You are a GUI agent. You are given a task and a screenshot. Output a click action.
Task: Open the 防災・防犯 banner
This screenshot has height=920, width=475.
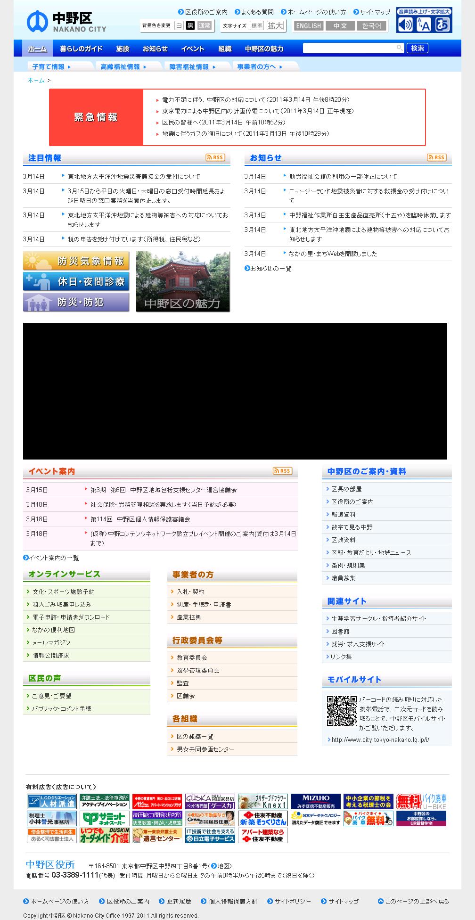pyautogui.click(x=76, y=302)
